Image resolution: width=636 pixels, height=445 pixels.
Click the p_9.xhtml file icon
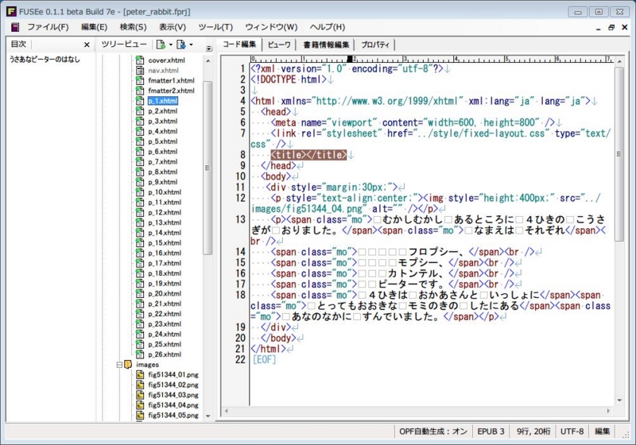[140, 182]
